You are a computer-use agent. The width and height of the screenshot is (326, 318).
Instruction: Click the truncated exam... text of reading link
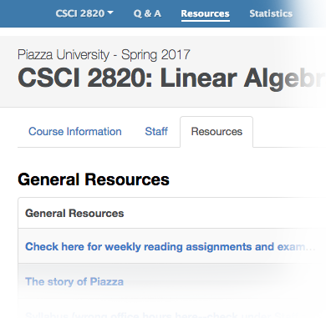[296, 247]
